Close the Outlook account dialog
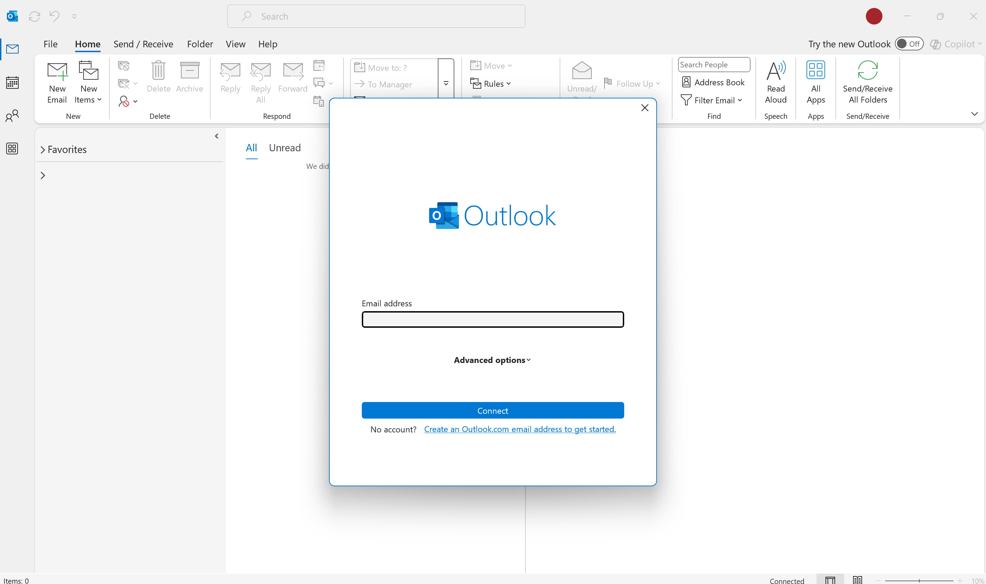The image size is (986, 584). (x=645, y=108)
